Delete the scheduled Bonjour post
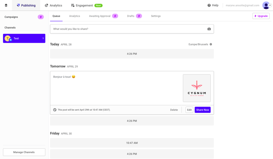This screenshot has width=273, height=159. pyautogui.click(x=174, y=110)
